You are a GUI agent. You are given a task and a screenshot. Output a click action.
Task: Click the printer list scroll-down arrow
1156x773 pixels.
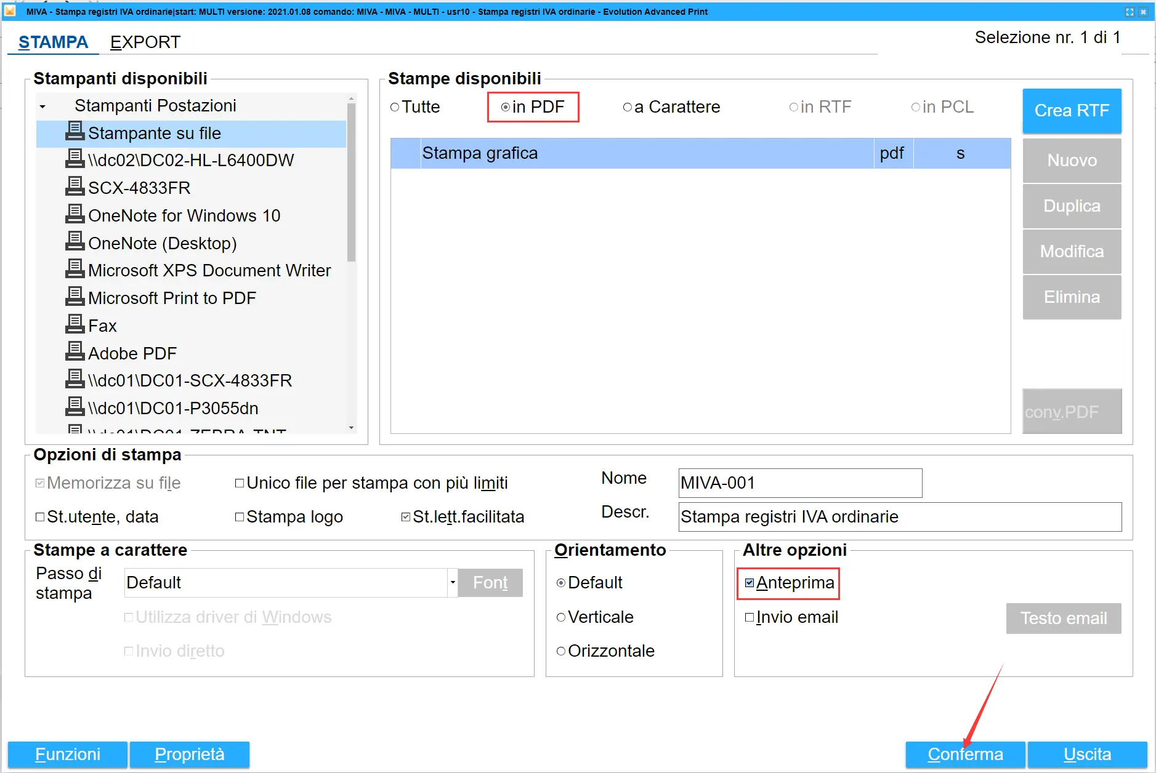coord(351,428)
